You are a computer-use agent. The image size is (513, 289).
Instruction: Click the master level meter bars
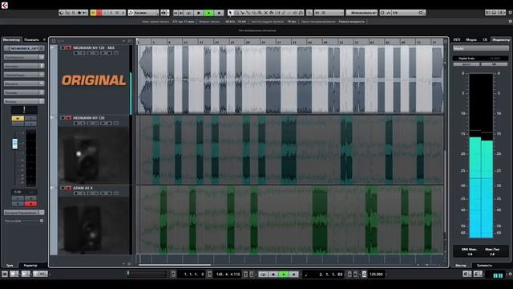pos(481,155)
